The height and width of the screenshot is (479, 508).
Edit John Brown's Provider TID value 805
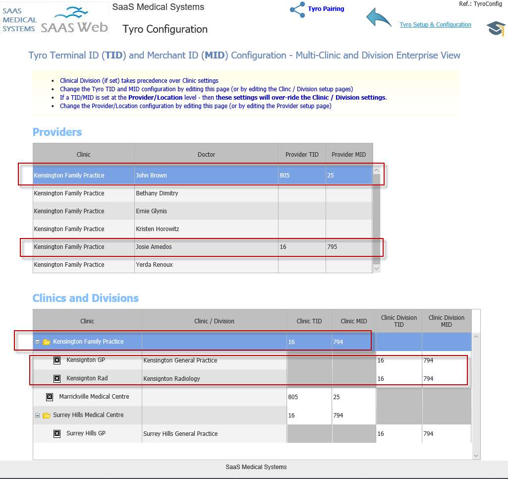click(x=302, y=176)
